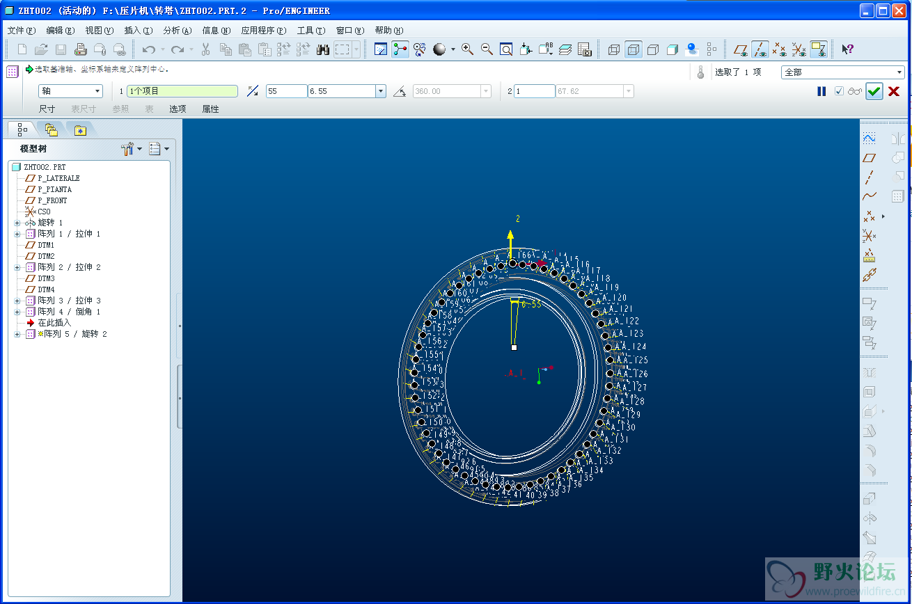Image resolution: width=912 pixels, height=604 pixels.
Task: Open the 编辑 menu
Action: tap(60, 31)
